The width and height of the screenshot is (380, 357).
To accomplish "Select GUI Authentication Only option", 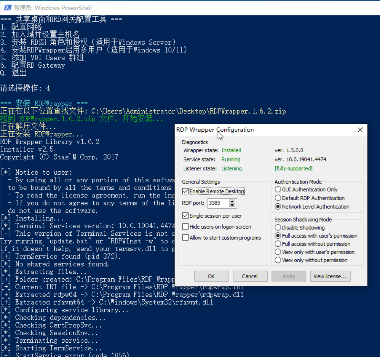I will pos(278,190).
